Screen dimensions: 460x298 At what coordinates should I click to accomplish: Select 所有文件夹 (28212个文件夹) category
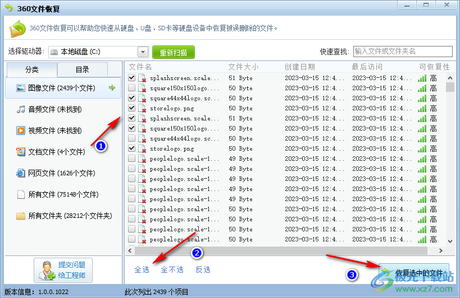(x=63, y=216)
